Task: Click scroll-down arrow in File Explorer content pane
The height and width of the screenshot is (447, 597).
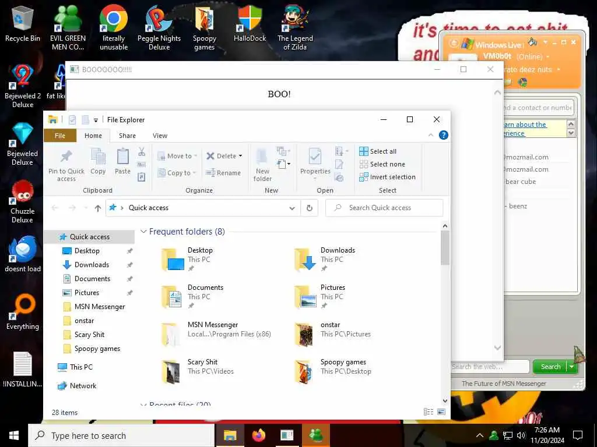Action: click(x=445, y=400)
